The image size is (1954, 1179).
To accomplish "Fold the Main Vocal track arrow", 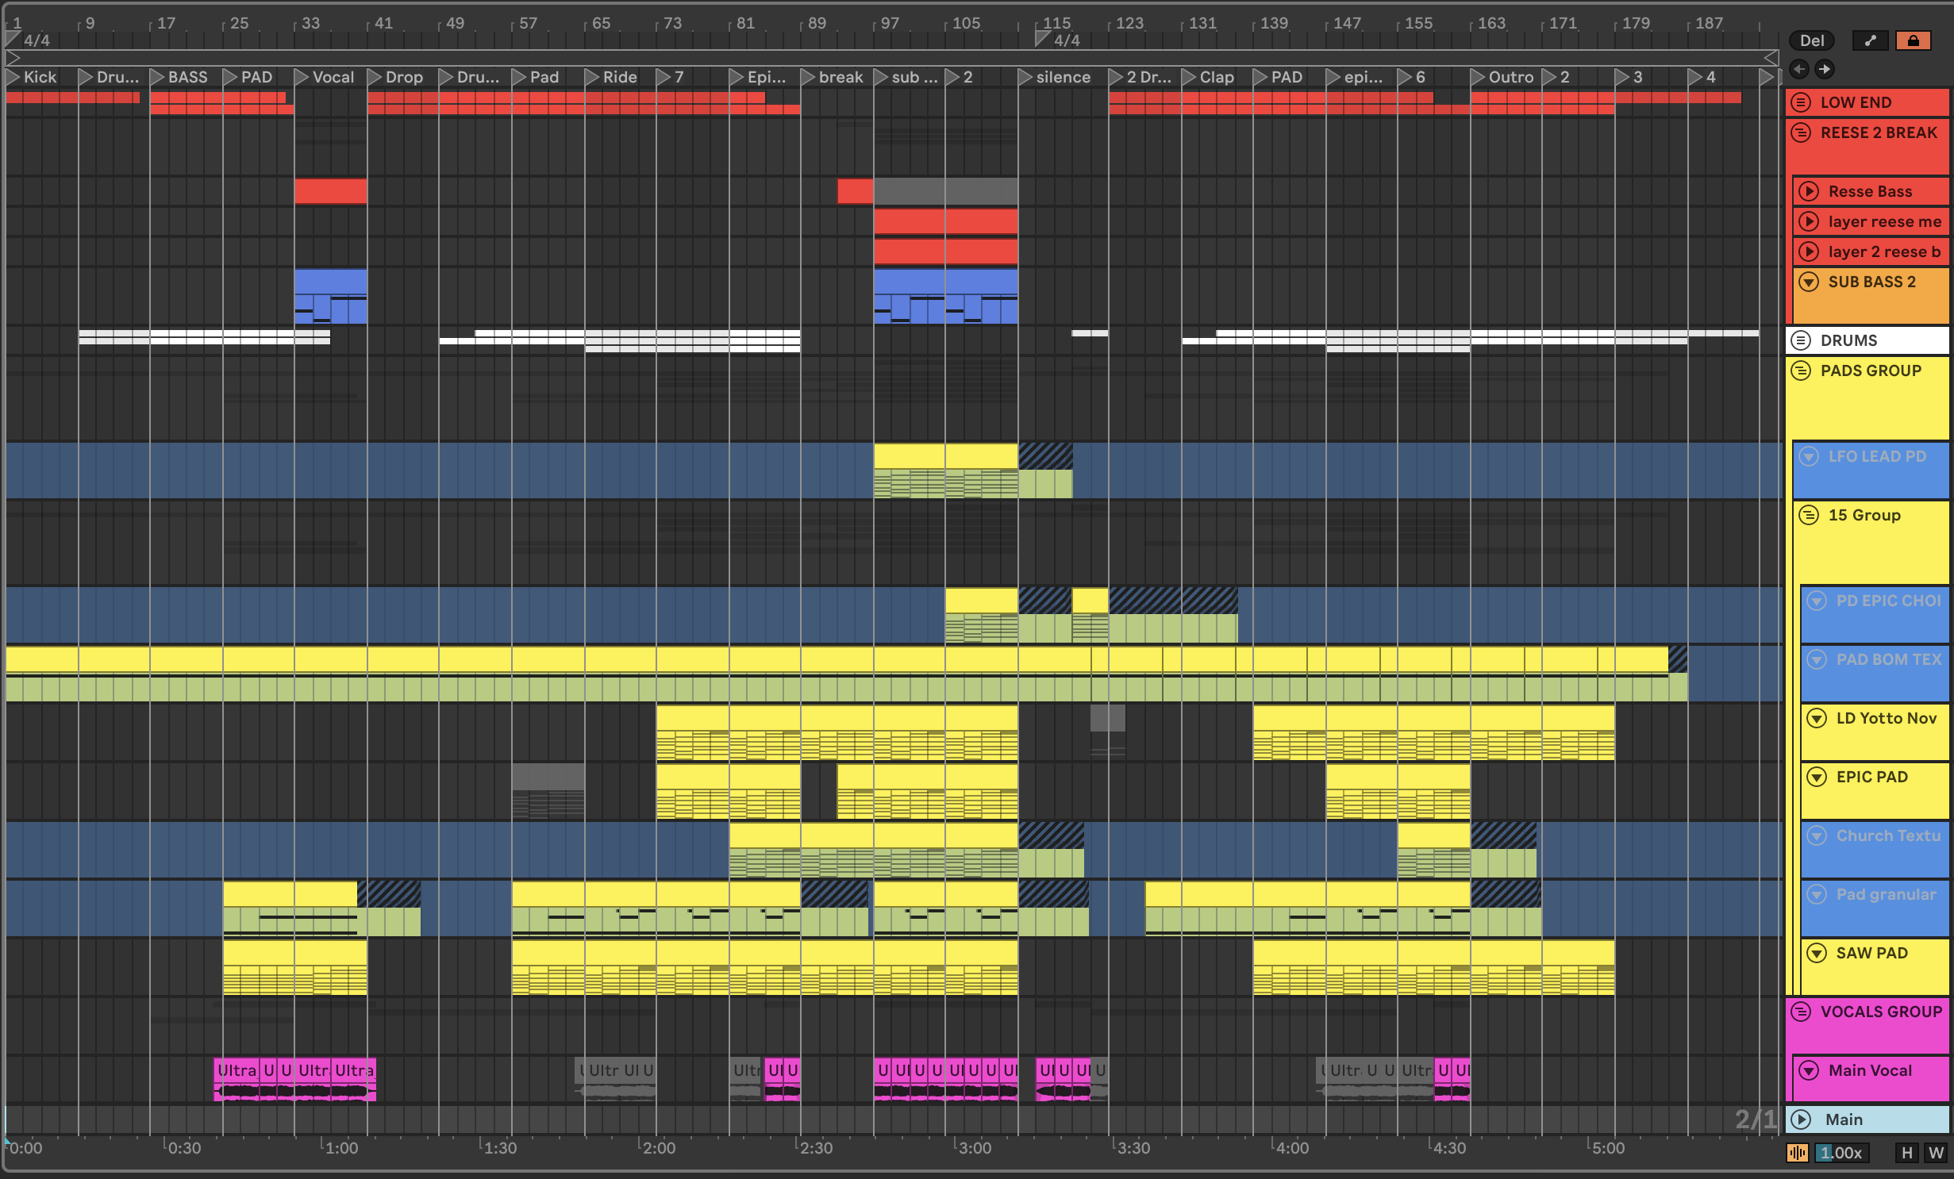I will pos(1809,1070).
